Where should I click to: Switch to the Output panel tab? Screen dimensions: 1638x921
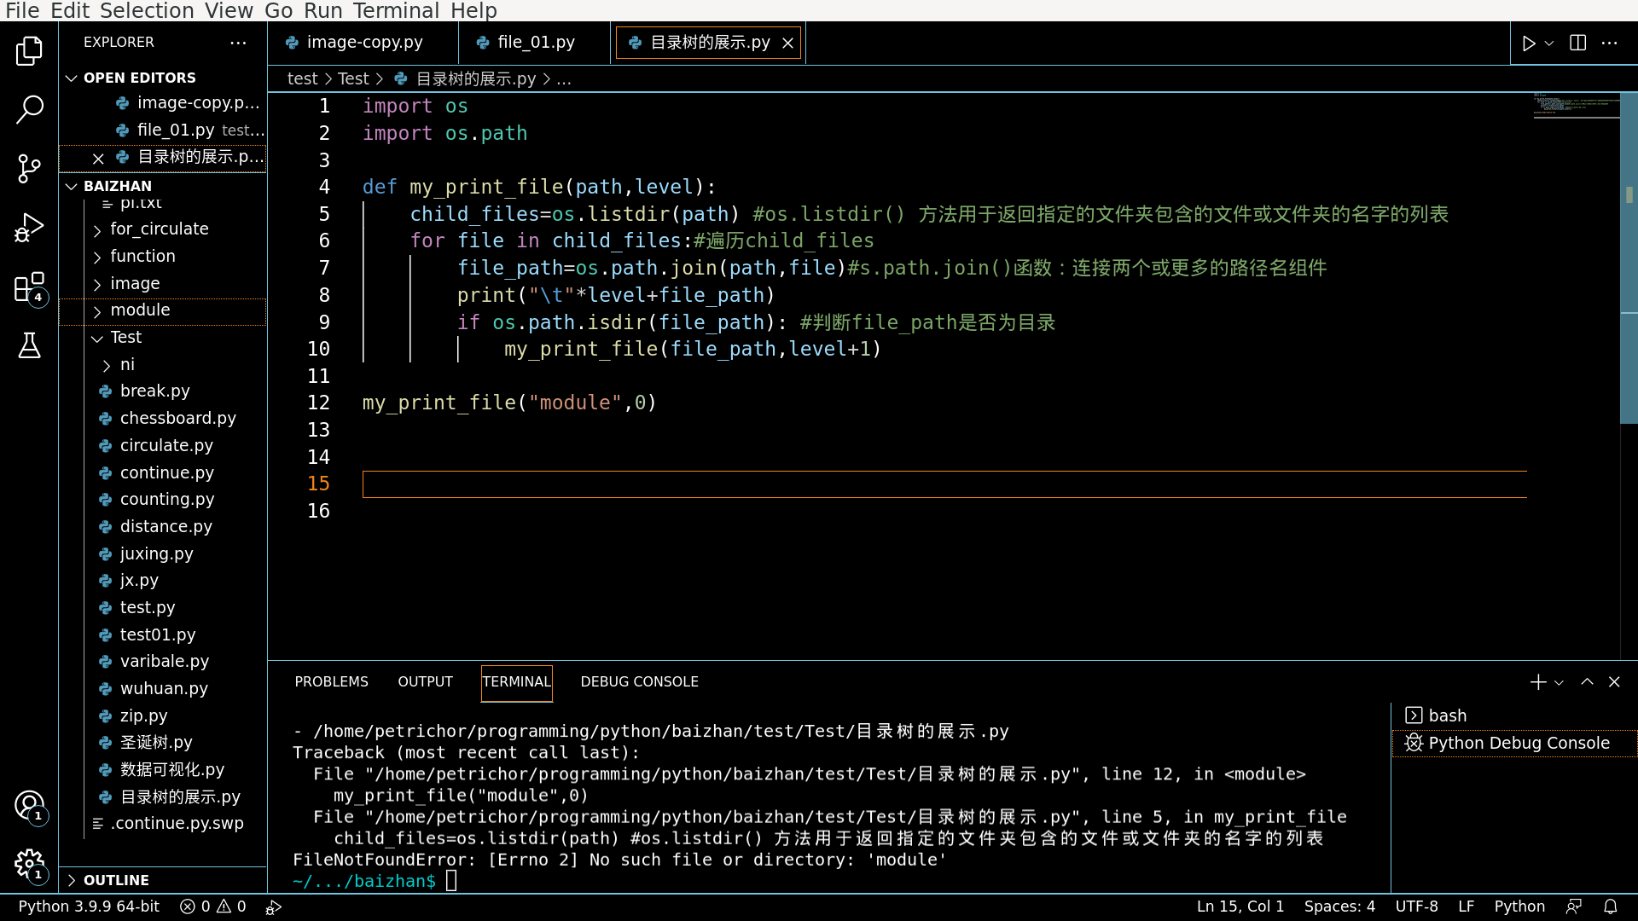pos(425,682)
